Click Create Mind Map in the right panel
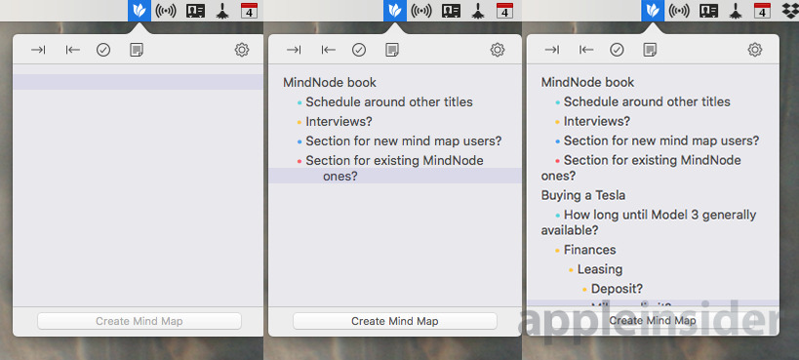This screenshot has width=799, height=360. [653, 320]
